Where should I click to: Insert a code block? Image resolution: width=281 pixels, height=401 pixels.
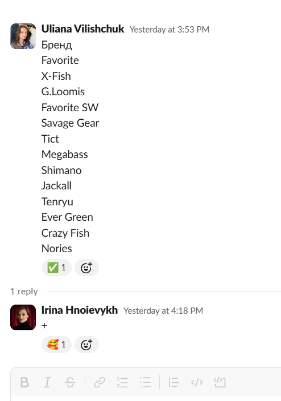point(220,383)
